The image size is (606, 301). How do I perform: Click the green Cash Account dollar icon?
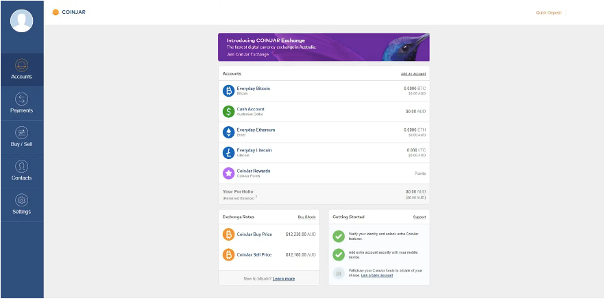click(x=228, y=111)
